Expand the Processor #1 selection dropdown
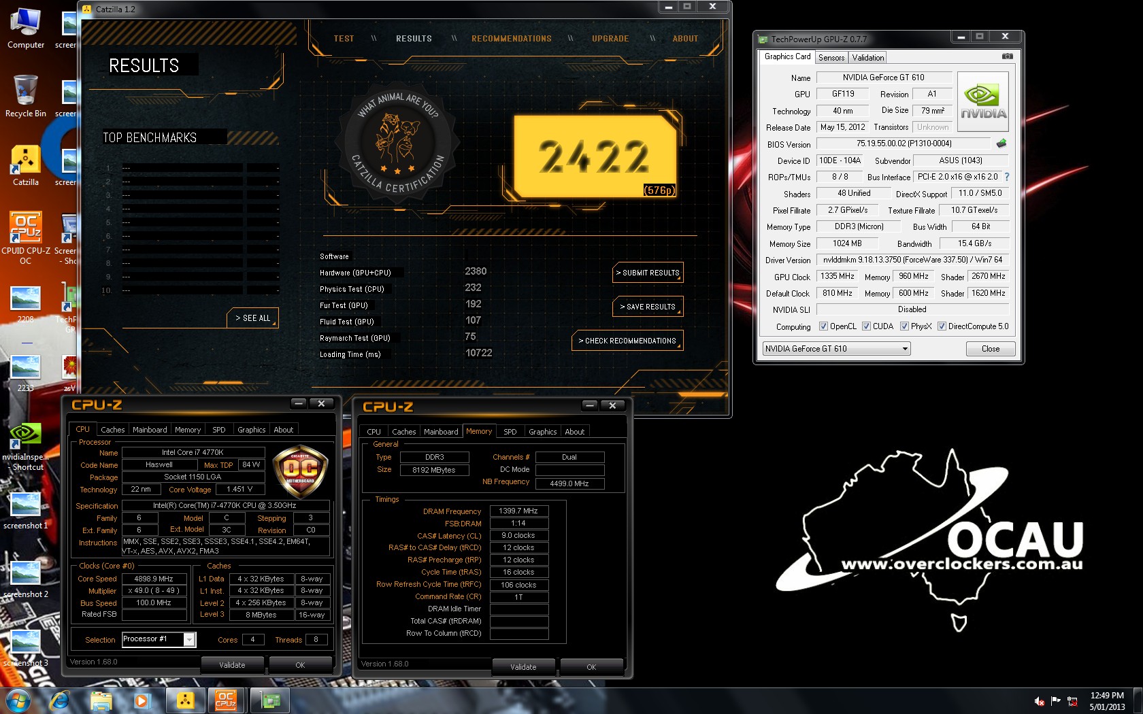Image resolution: width=1143 pixels, height=714 pixels. pyautogui.click(x=189, y=640)
